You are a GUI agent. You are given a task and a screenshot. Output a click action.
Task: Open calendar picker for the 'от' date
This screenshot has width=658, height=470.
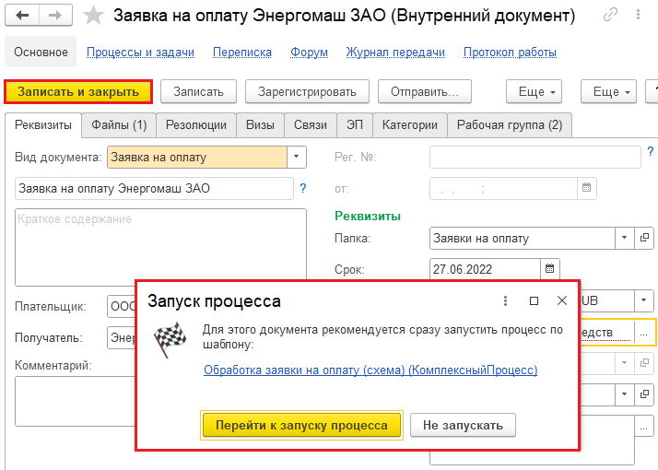coord(587,188)
